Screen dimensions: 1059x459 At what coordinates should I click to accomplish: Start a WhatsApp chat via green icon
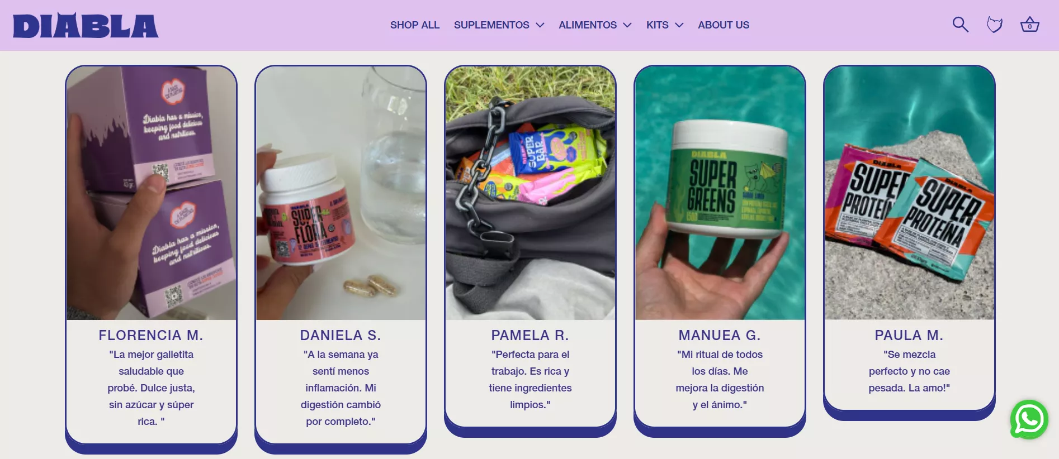click(x=1029, y=419)
